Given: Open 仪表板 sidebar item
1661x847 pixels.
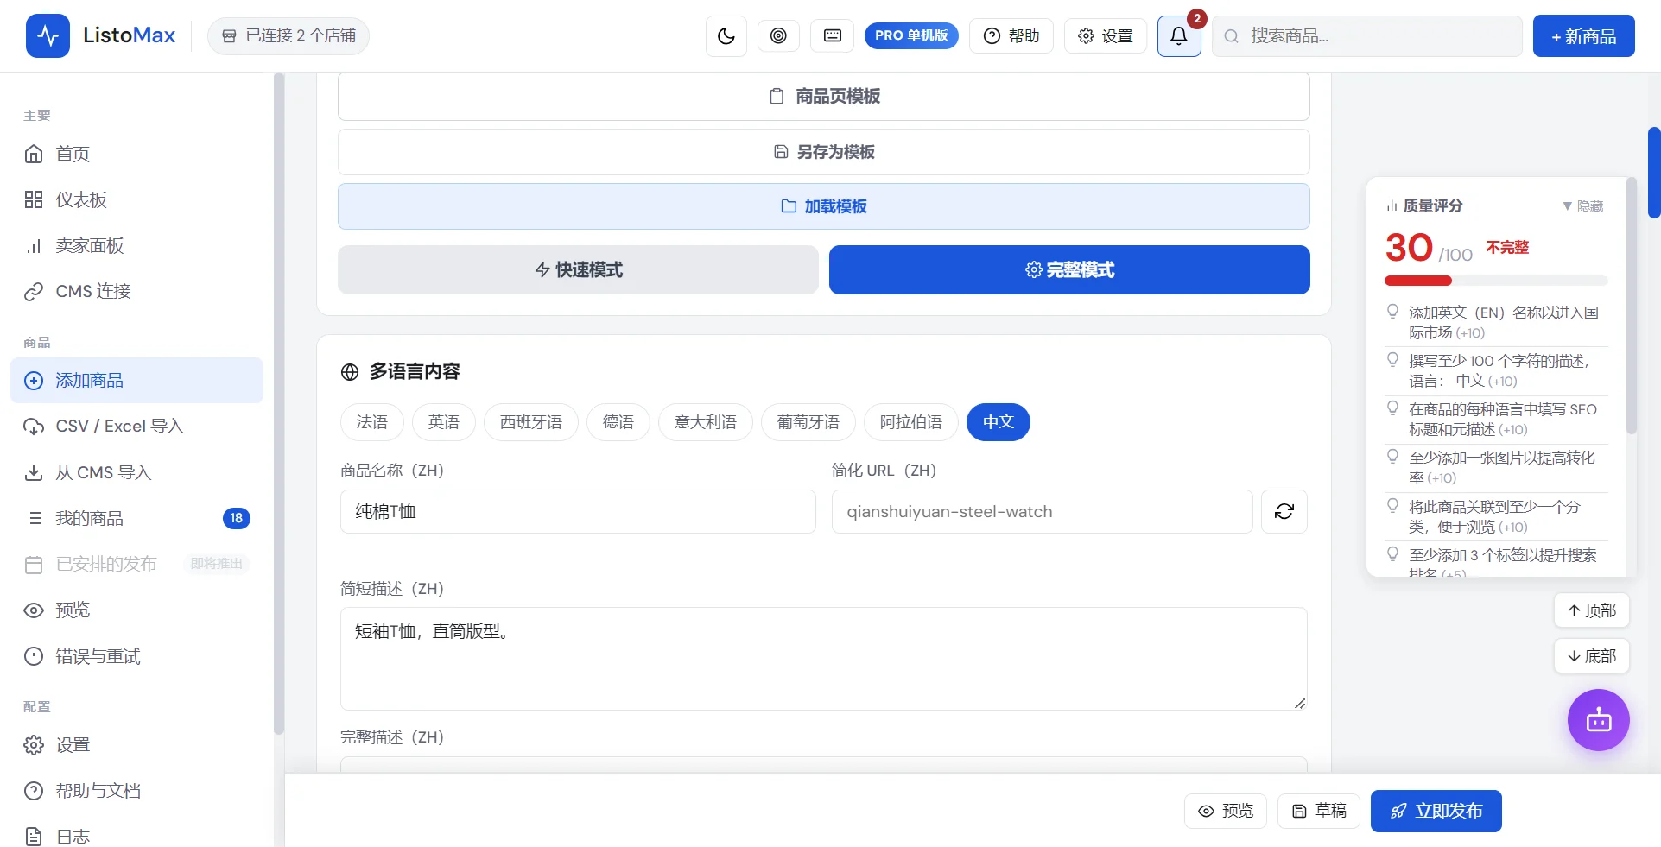Looking at the screenshot, I should tap(137, 199).
